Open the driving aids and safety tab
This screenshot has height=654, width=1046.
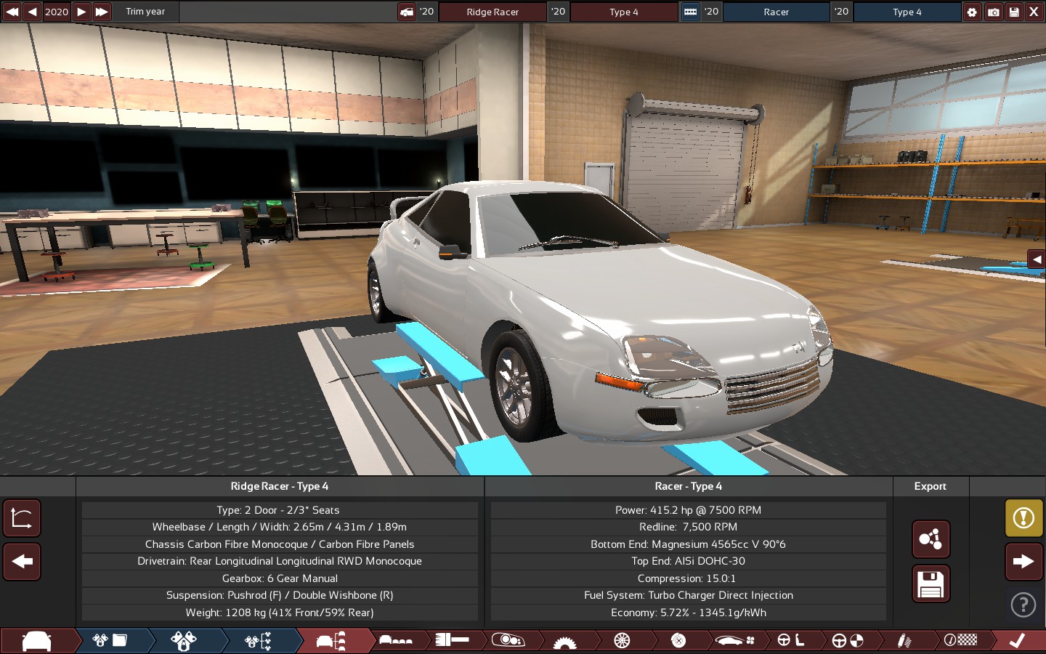(847, 641)
